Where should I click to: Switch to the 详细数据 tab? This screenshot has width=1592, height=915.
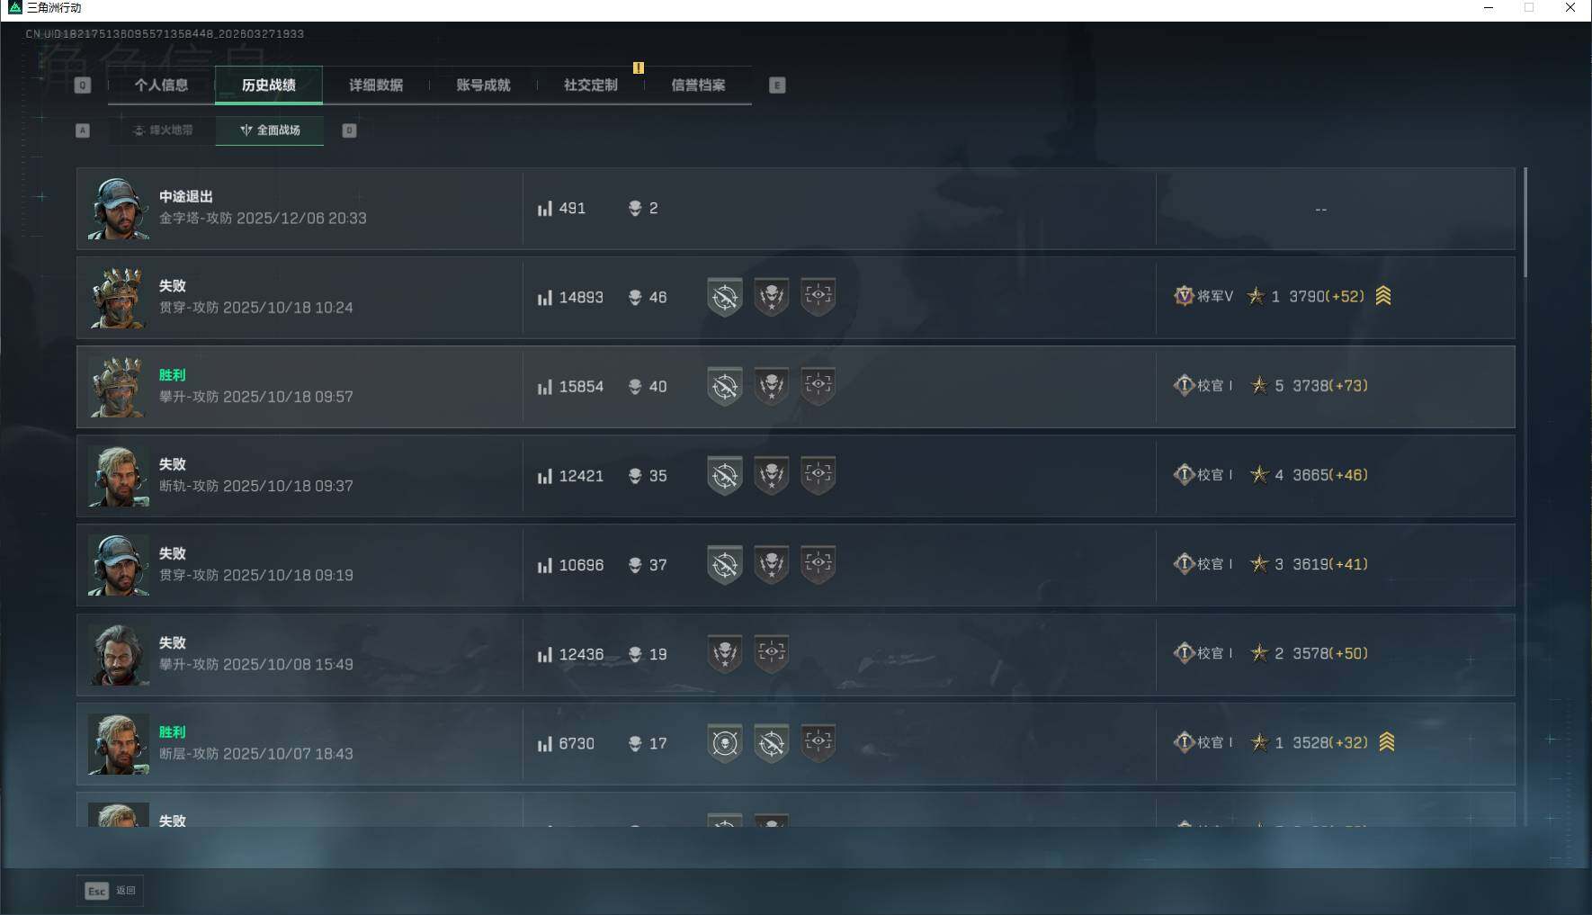click(x=376, y=85)
